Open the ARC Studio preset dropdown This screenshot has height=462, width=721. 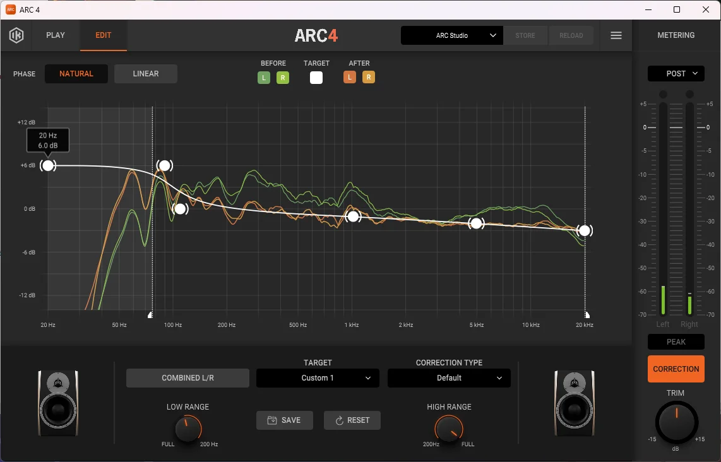pos(451,35)
